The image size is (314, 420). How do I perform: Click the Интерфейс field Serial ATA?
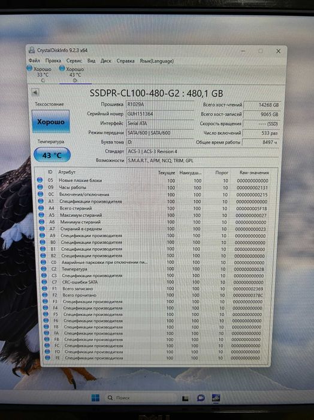pyautogui.click(x=160, y=123)
